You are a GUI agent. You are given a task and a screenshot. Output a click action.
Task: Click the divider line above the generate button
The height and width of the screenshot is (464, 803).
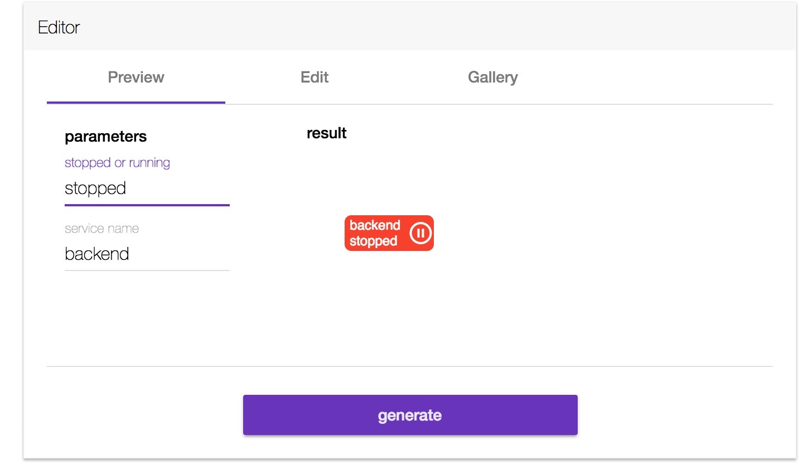(x=410, y=366)
